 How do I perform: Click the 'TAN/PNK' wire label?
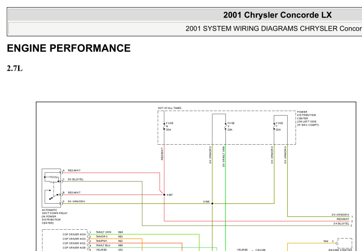point(101,241)
